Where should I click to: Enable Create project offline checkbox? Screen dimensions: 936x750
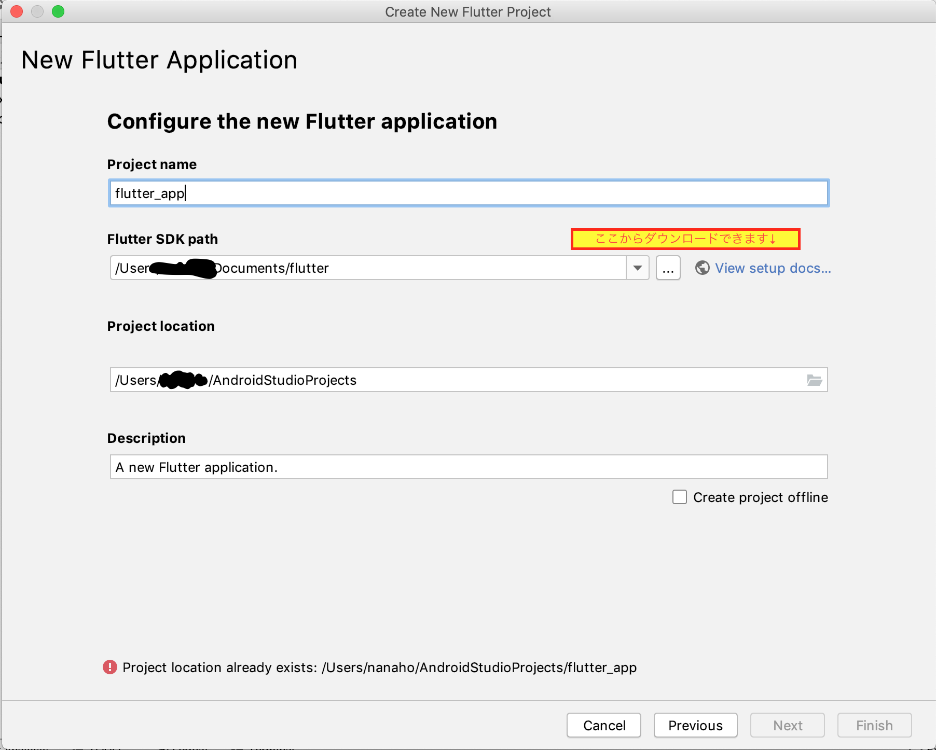click(680, 497)
